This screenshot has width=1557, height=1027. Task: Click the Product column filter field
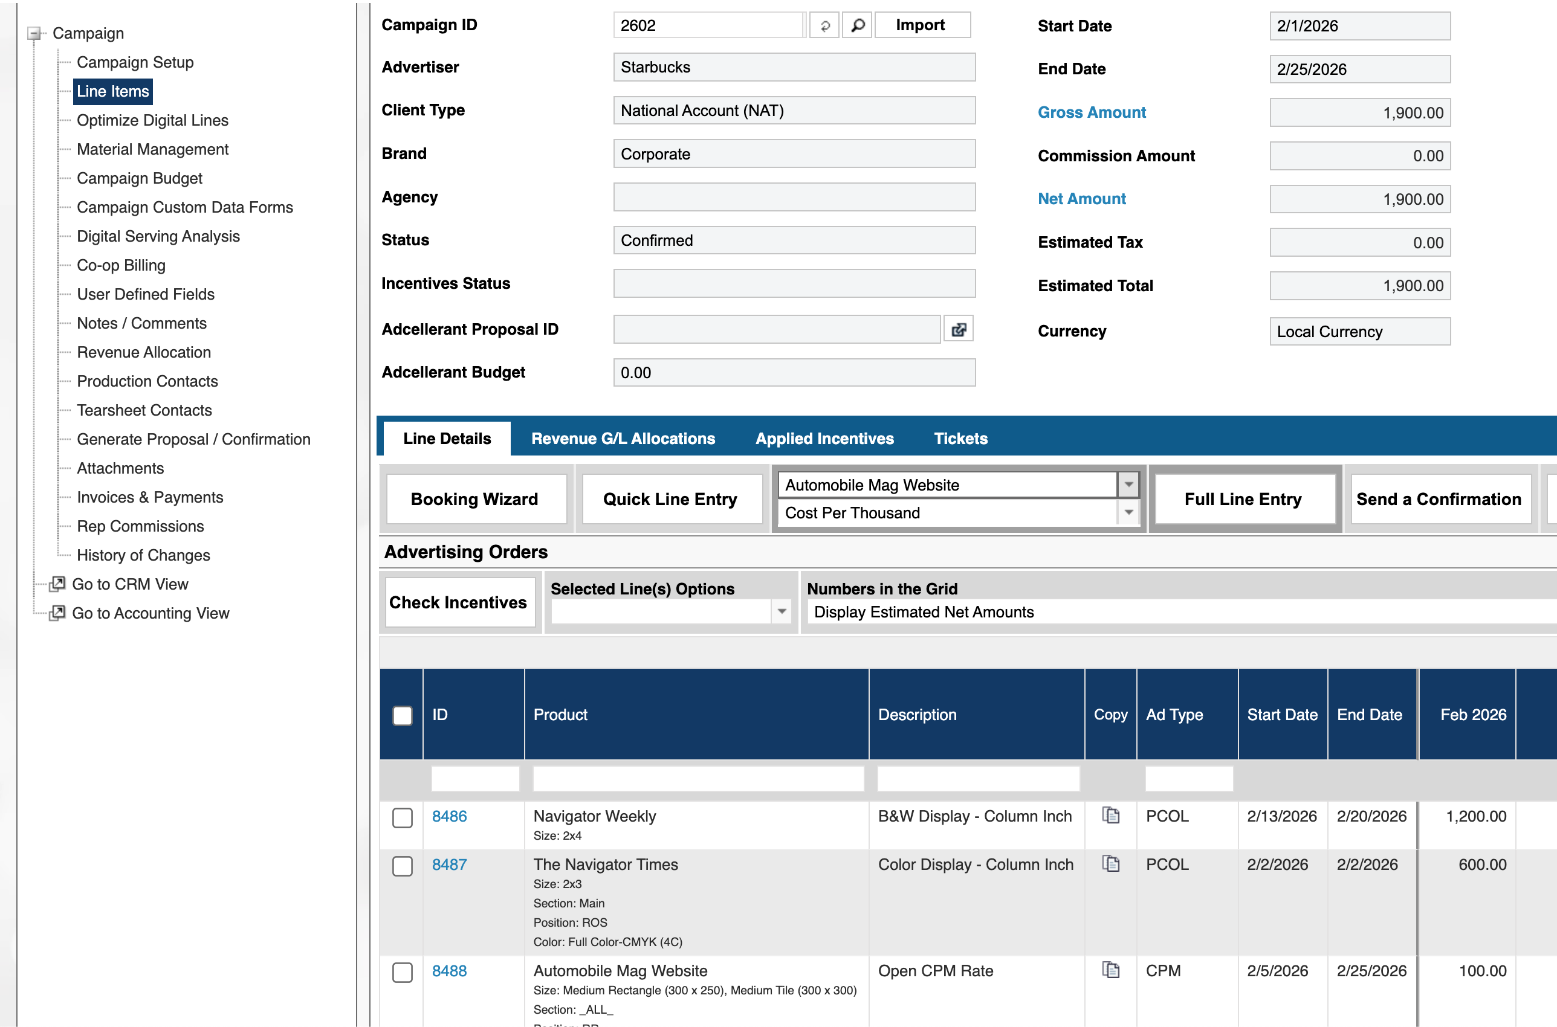coord(698,779)
